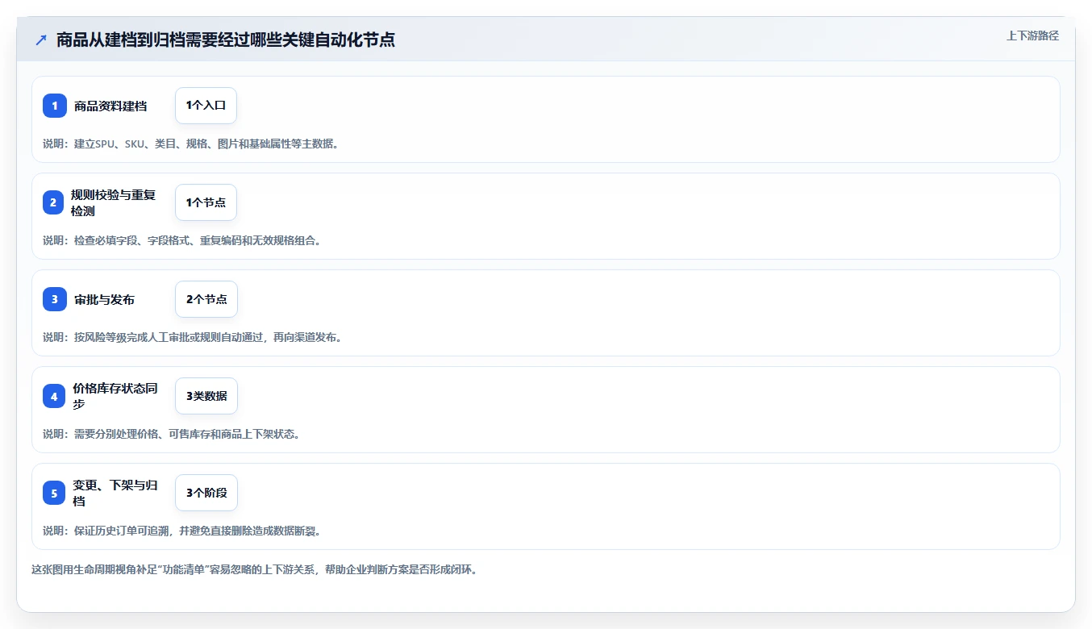1092x629 pixels.
Task: Click the number 1 step badge
Action: click(x=54, y=106)
